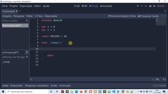The height and width of the screenshot is (94, 168).
Task: Open Cortana circle icon
Action: pos(51,92)
